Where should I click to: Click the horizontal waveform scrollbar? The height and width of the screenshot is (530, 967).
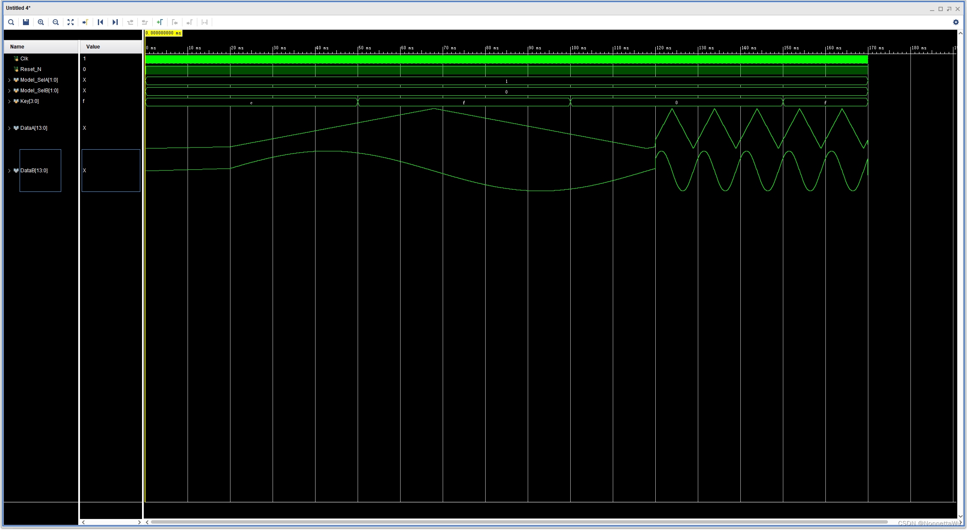(x=519, y=522)
